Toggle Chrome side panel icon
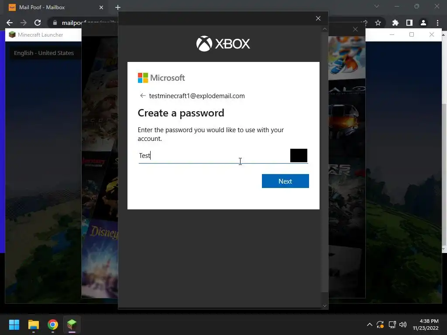The image size is (447, 335). coord(409,23)
